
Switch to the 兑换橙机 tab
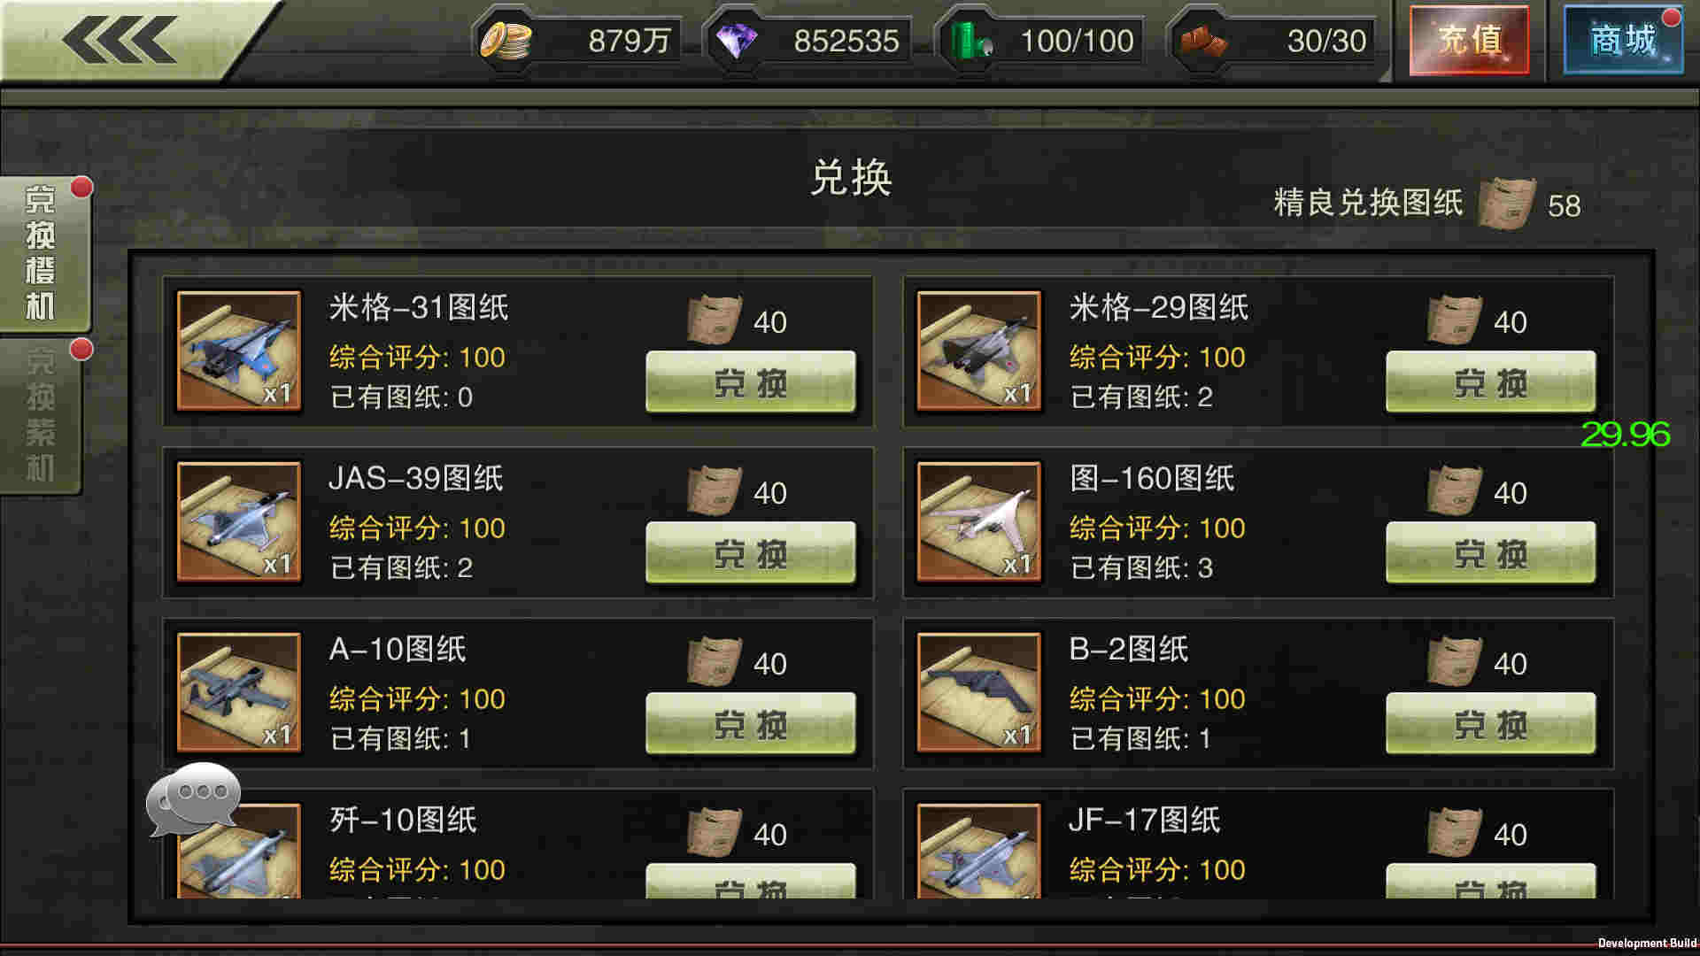tap(42, 253)
